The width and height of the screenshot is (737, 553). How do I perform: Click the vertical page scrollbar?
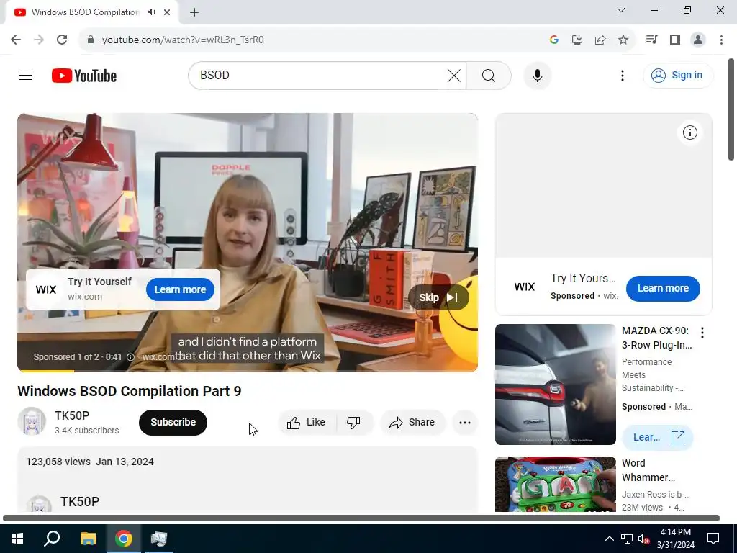pyautogui.click(x=731, y=109)
